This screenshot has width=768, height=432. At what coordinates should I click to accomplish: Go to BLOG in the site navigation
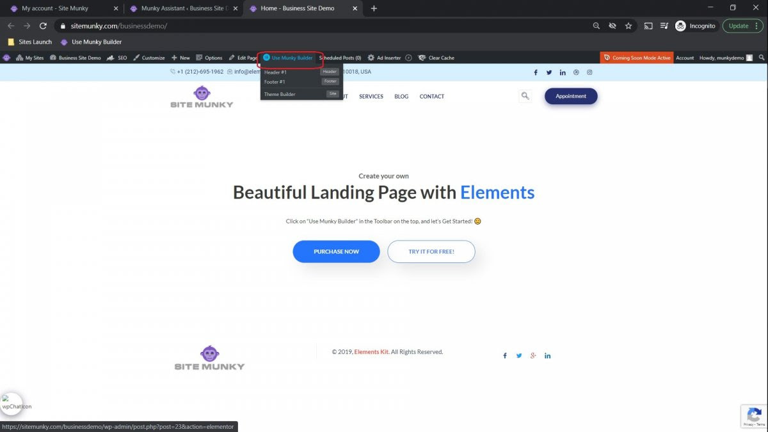[401, 97]
